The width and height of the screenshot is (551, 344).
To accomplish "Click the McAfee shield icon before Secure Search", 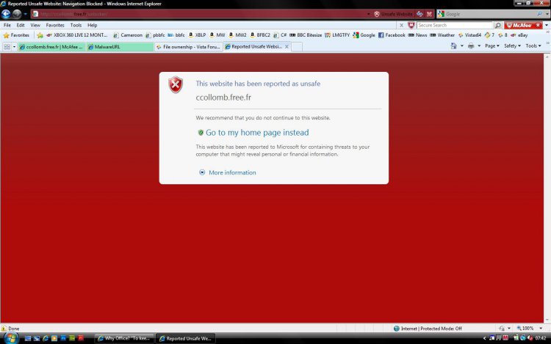I will (411, 25).
